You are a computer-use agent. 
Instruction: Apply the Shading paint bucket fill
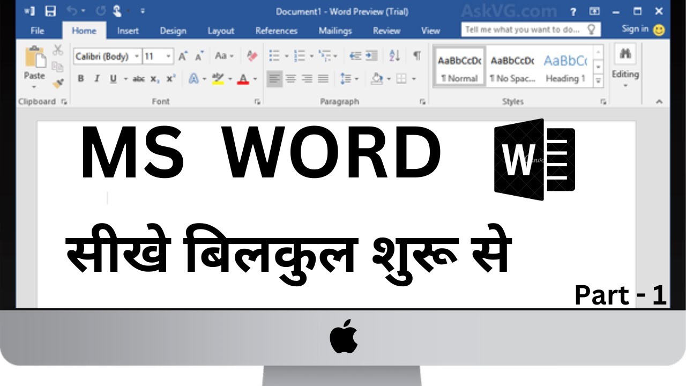(x=377, y=79)
